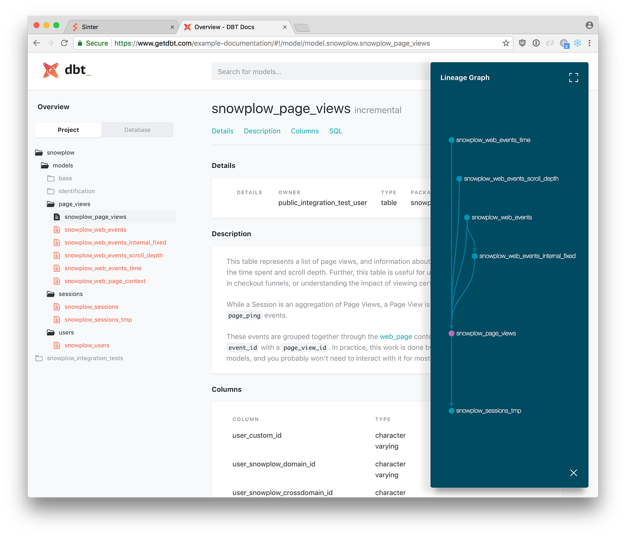
Task: Select the Description section tab
Action: [x=262, y=131]
